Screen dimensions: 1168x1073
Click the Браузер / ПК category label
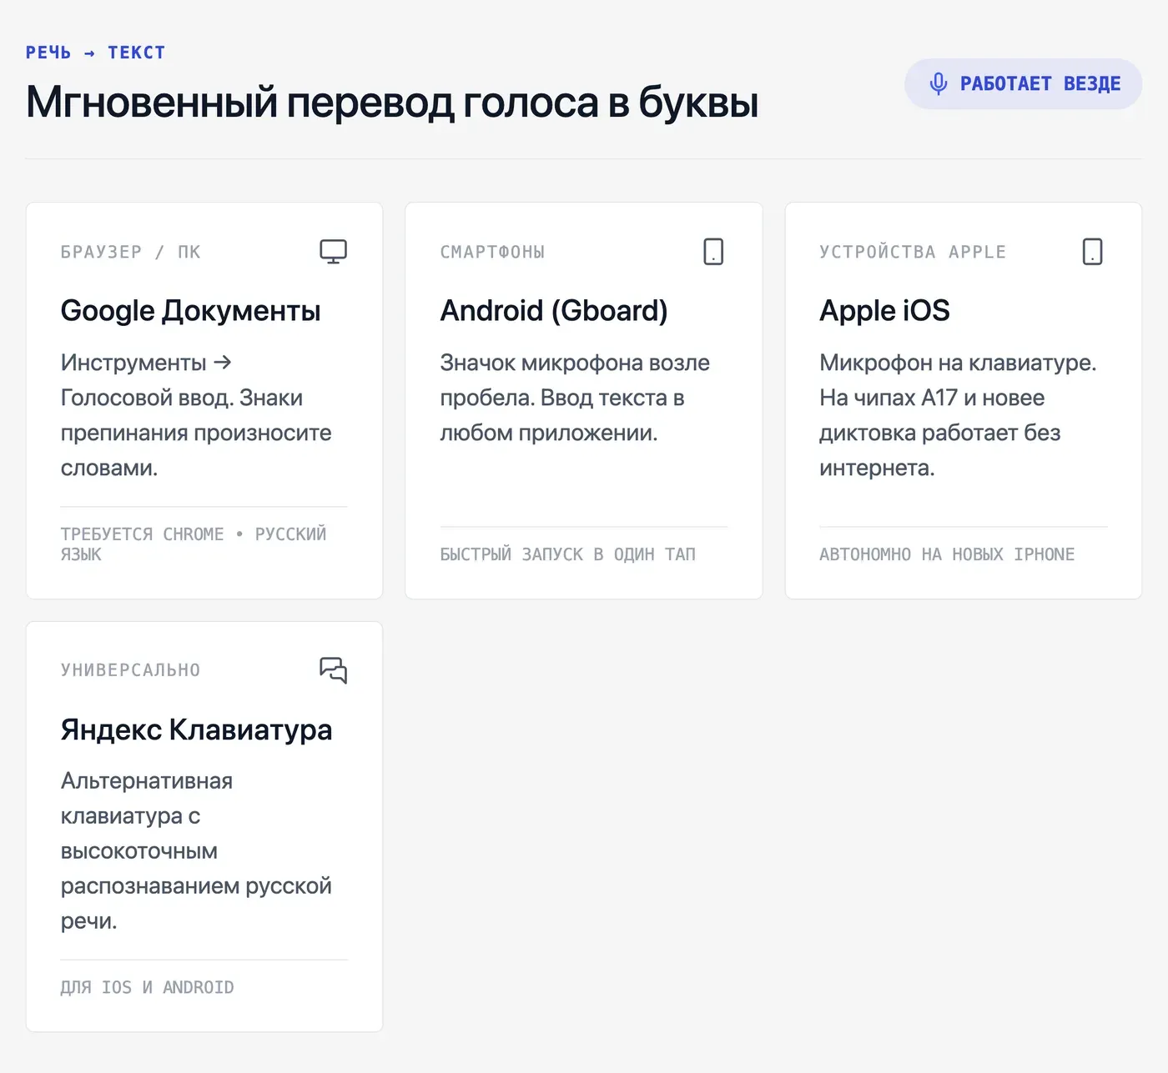coord(131,252)
